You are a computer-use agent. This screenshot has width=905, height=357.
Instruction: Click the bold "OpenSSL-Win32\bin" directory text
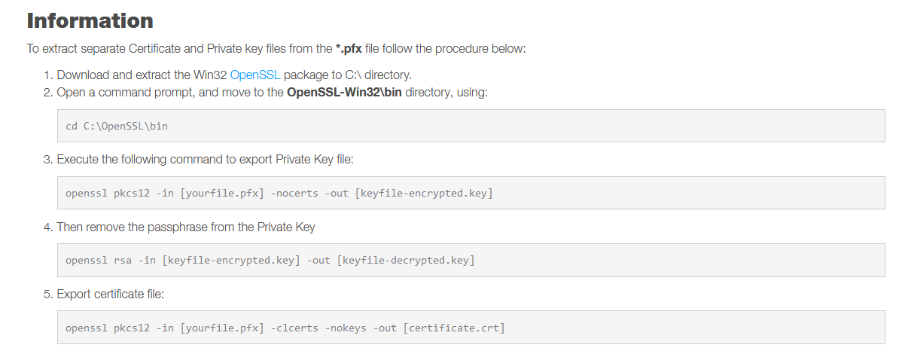344,93
